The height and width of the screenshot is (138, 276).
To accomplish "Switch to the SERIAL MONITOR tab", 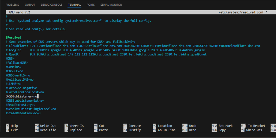I will pos(111,5).
